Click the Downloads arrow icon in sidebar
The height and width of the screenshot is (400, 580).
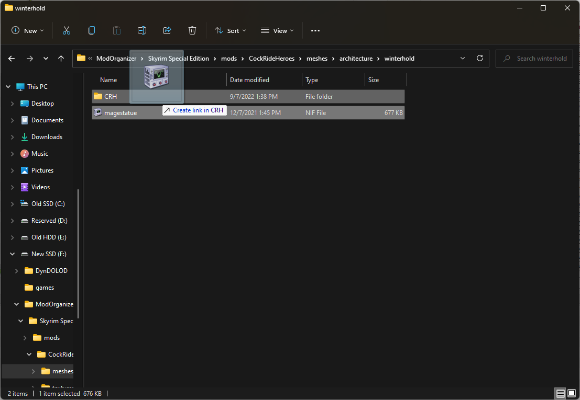point(25,137)
